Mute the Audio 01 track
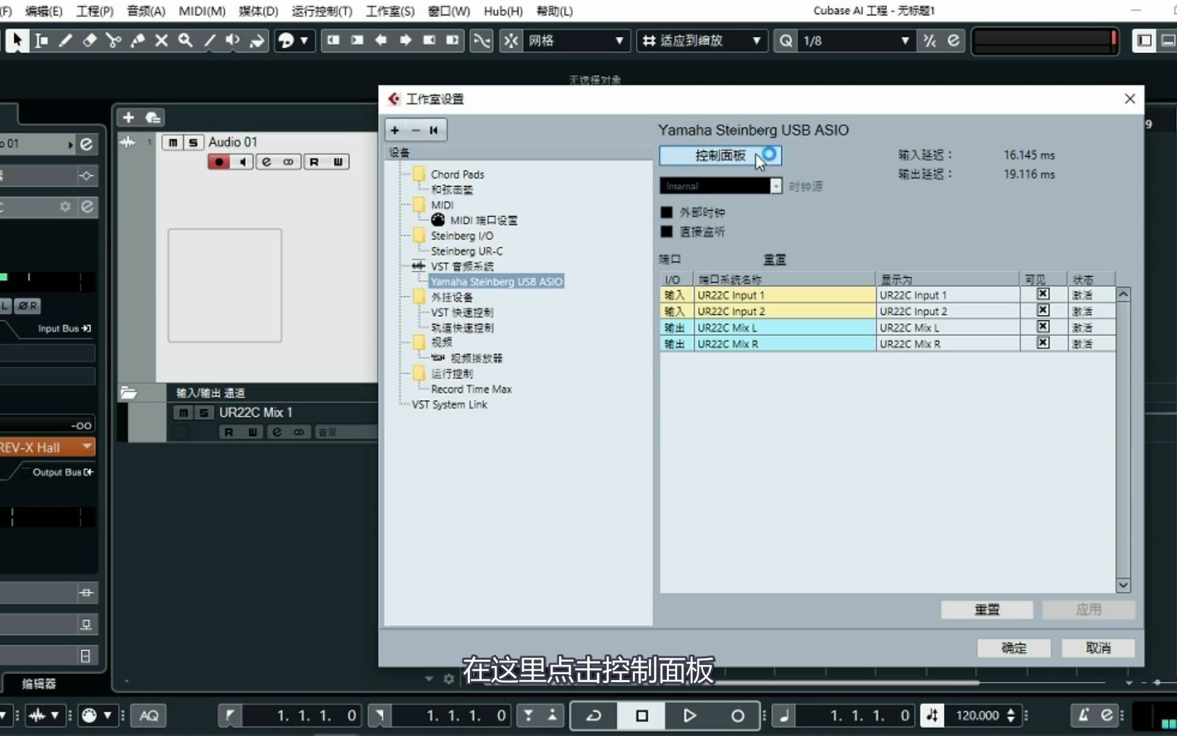Image resolution: width=1177 pixels, height=736 pixels. pos(172,142)
